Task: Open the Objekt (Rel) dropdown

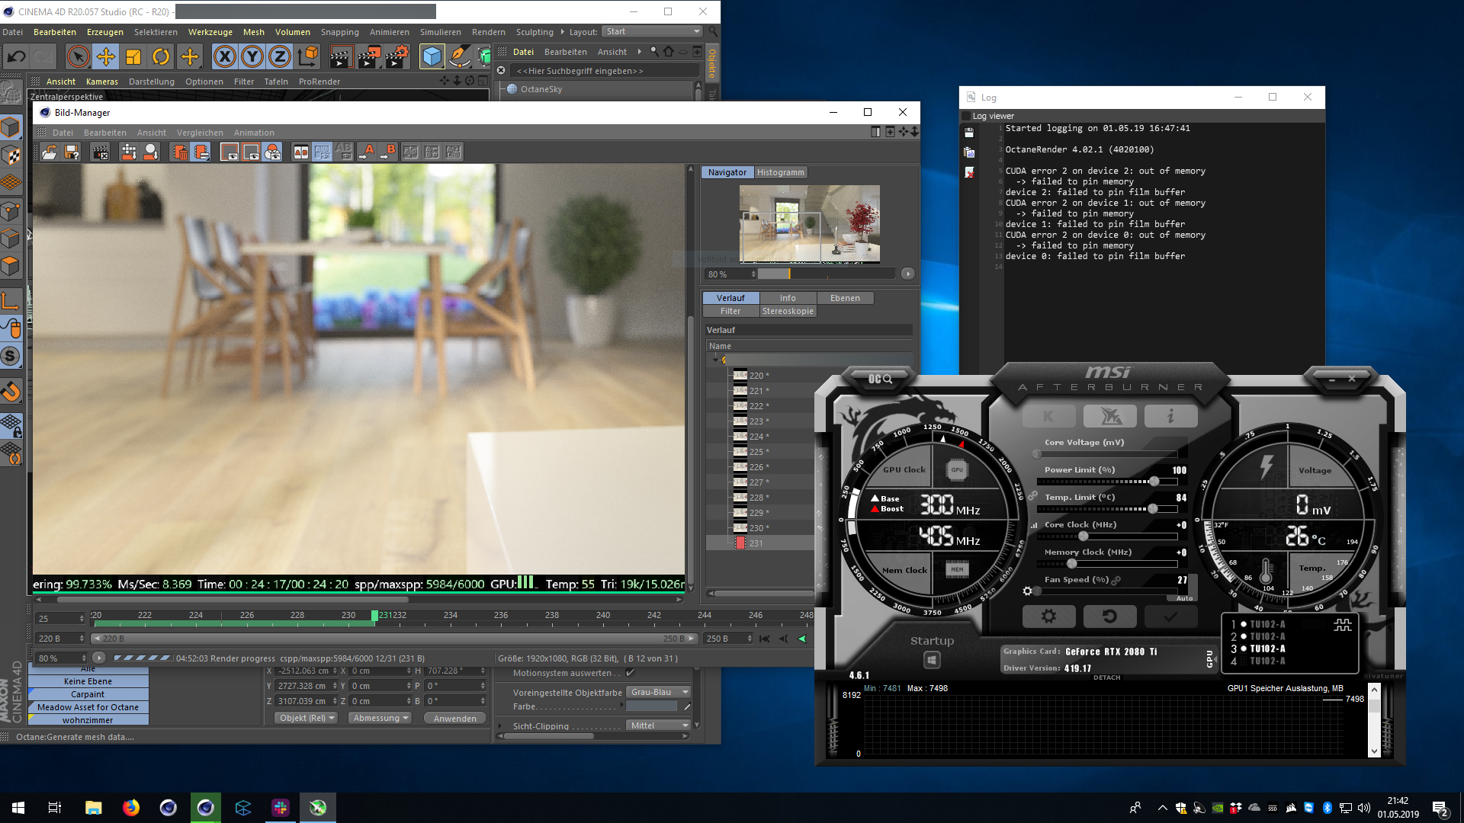Action: tap(307, 719)
